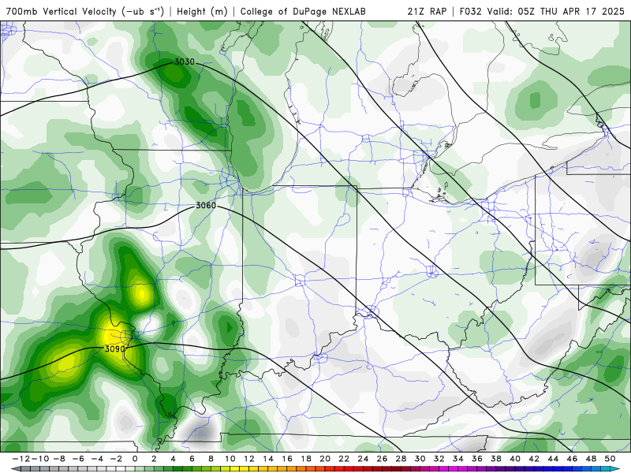Click the 'Height (m)' title label

click(x=202, y=11)
